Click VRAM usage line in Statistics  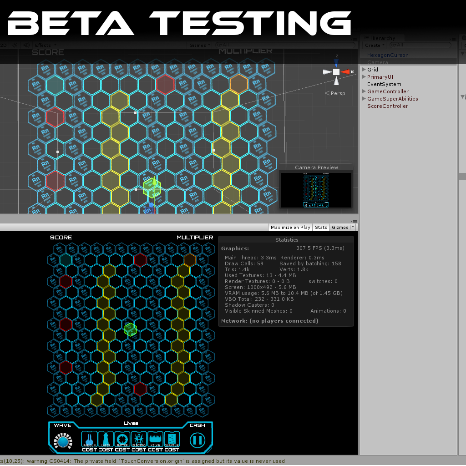(x=284, y=293)
